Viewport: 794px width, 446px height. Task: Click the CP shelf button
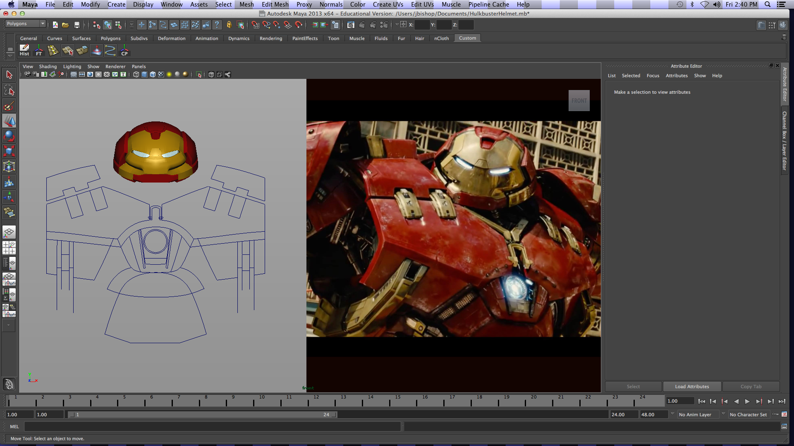pos(124,50)
